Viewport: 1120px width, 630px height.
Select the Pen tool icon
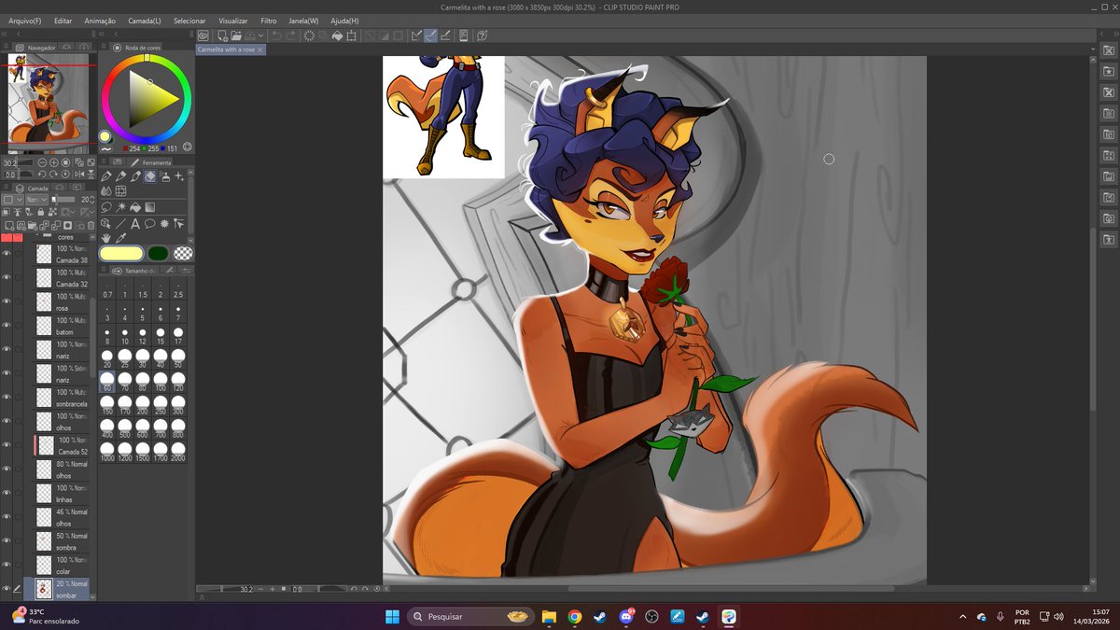coord(106,176)
